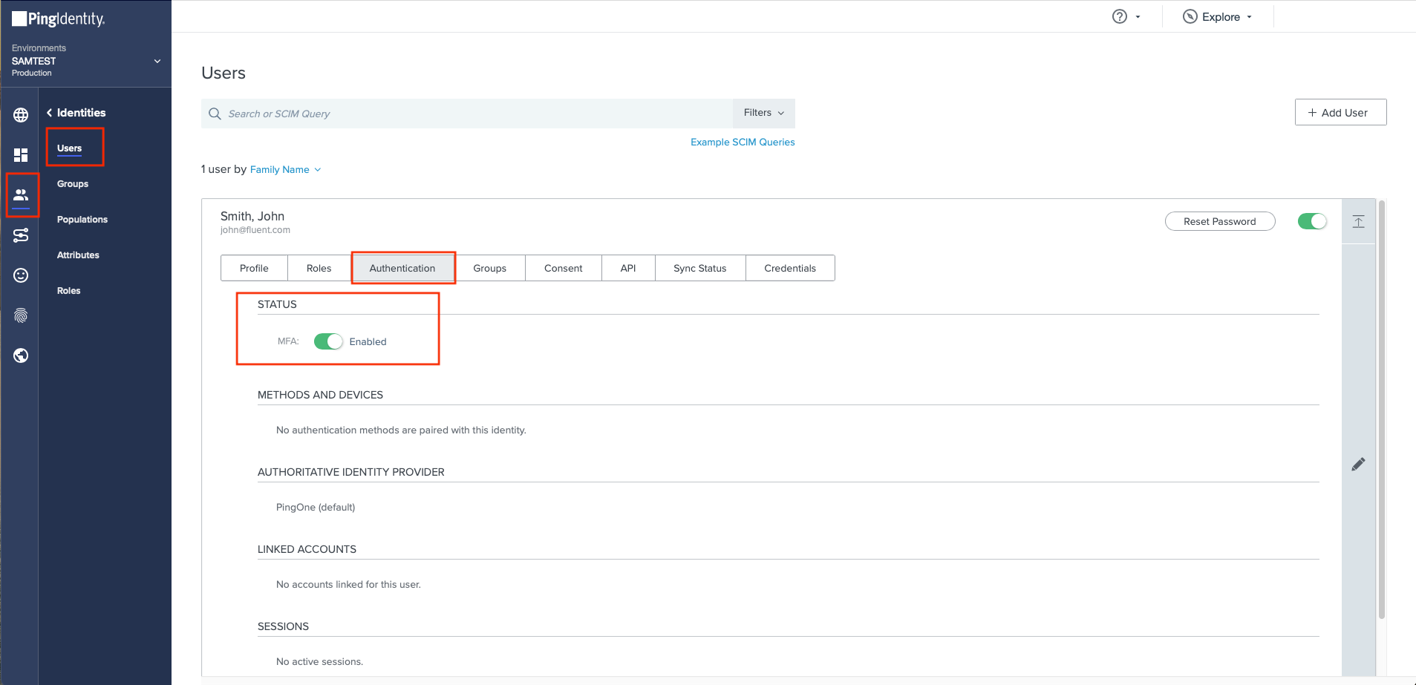
Task: Toggle John Smith's account enabled switch
Action: [x=1311, y=221]
